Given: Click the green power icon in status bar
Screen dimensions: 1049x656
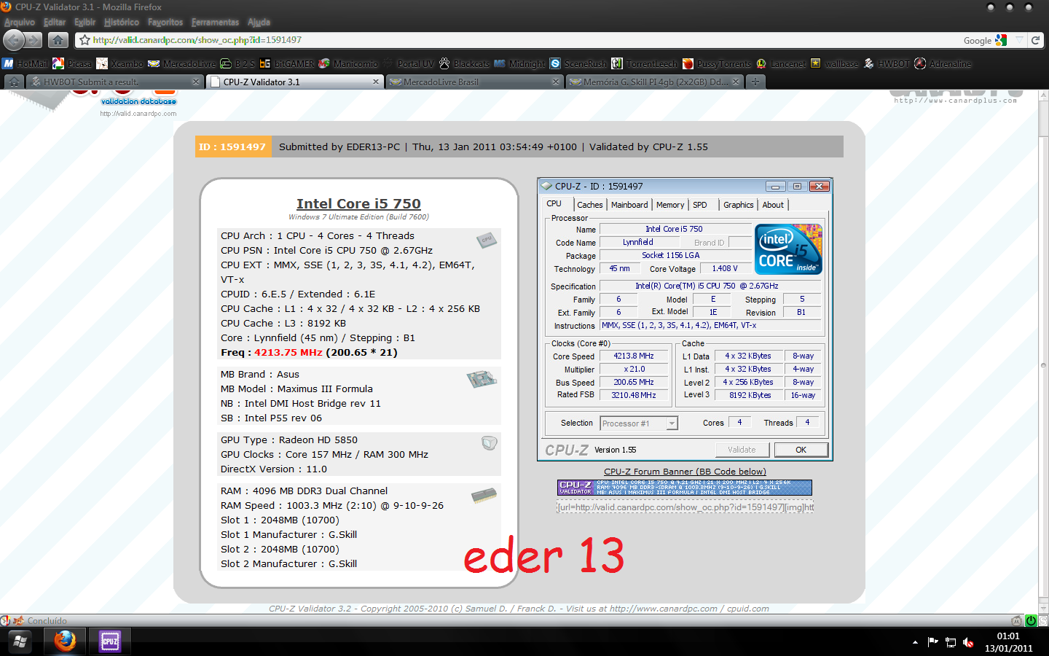Looking at the screenshot, I should click(x=1031, y=621).
